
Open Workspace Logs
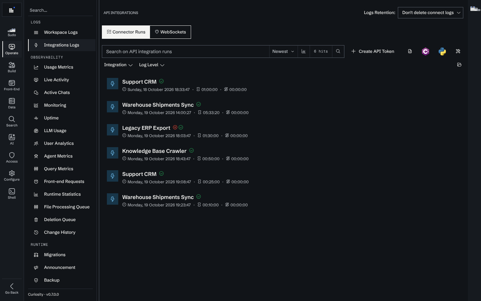[x=62, y=32]
